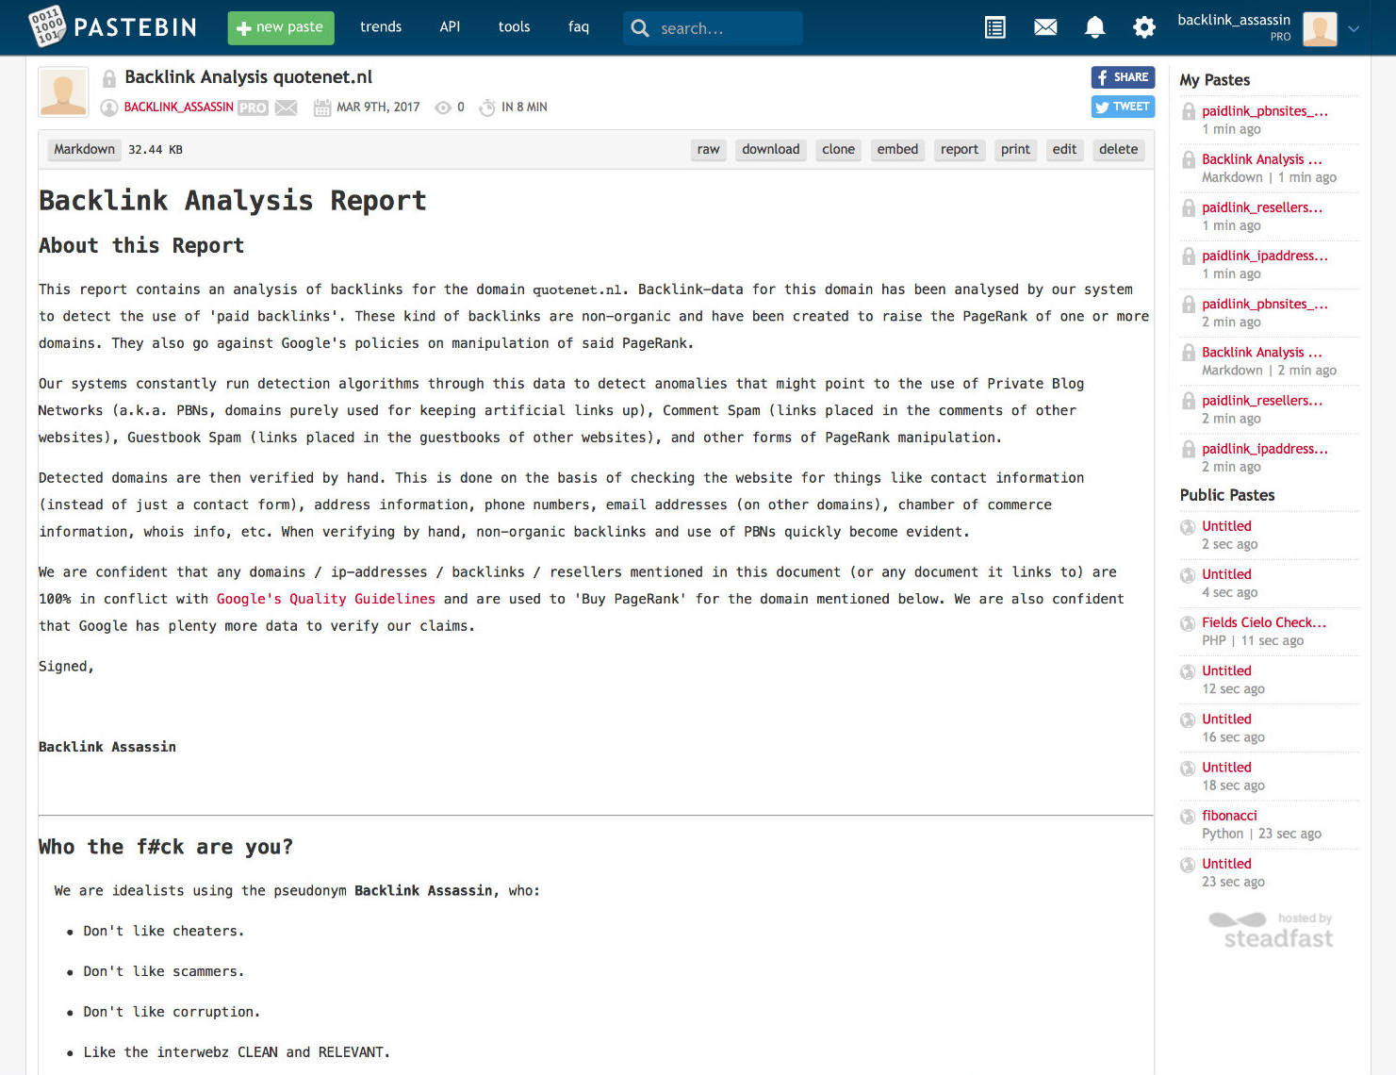Open the Backlink Analysis paste, 2 min ago

tap(1261, 352)
